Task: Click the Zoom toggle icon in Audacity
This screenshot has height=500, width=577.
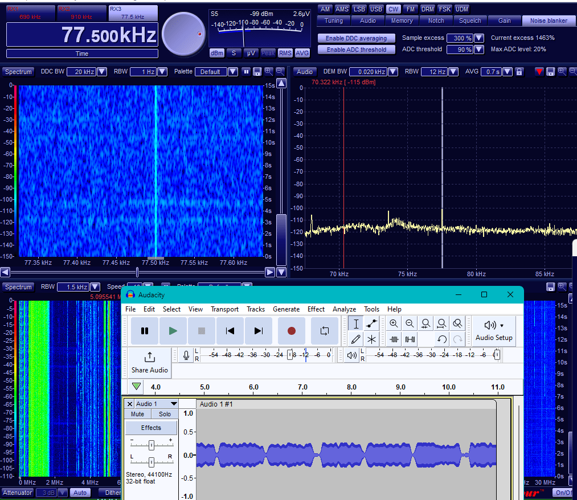Action: coord(457,324)
